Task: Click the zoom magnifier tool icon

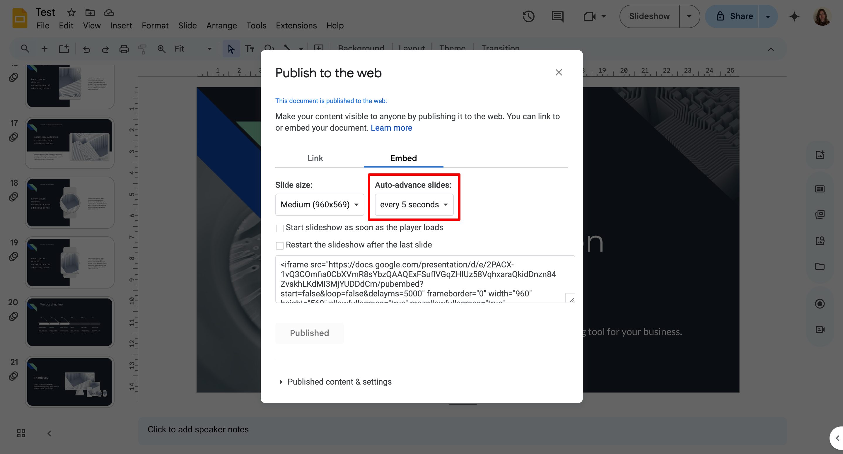Action: [x=161, y=49]
